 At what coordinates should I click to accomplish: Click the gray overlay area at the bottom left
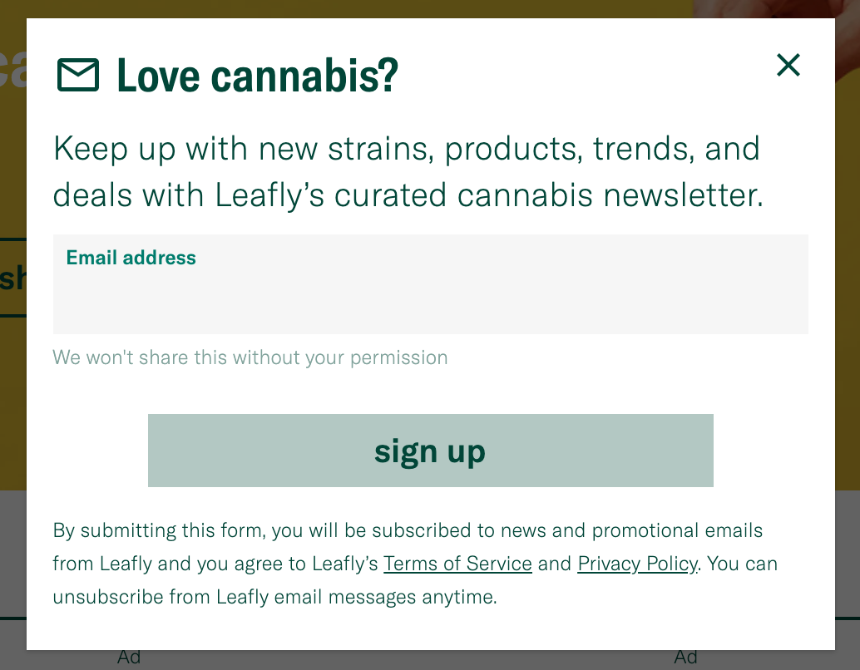point(13,554)
